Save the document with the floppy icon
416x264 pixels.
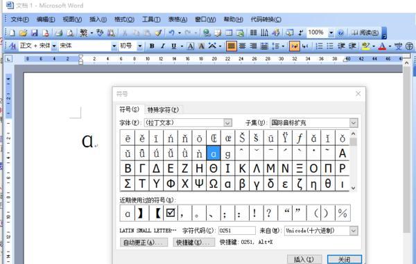(x=34, y=32)
